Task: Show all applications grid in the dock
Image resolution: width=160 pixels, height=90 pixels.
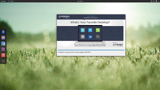Action: point(3,61)
